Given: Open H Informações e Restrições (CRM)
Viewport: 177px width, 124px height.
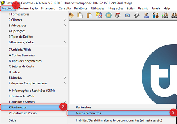Looking at the screenshot, I should click(x=34, y=91).
